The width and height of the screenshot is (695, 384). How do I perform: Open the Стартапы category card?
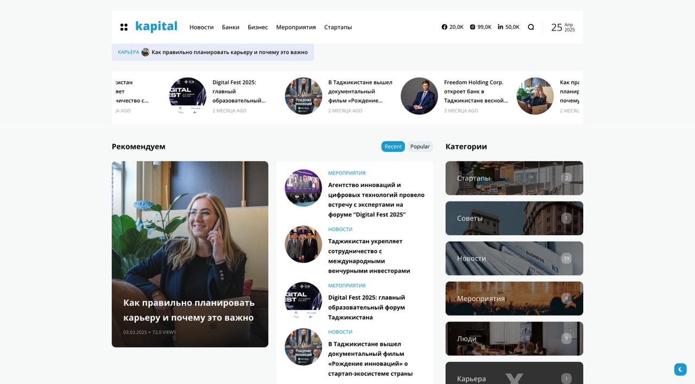pos(514,178)
